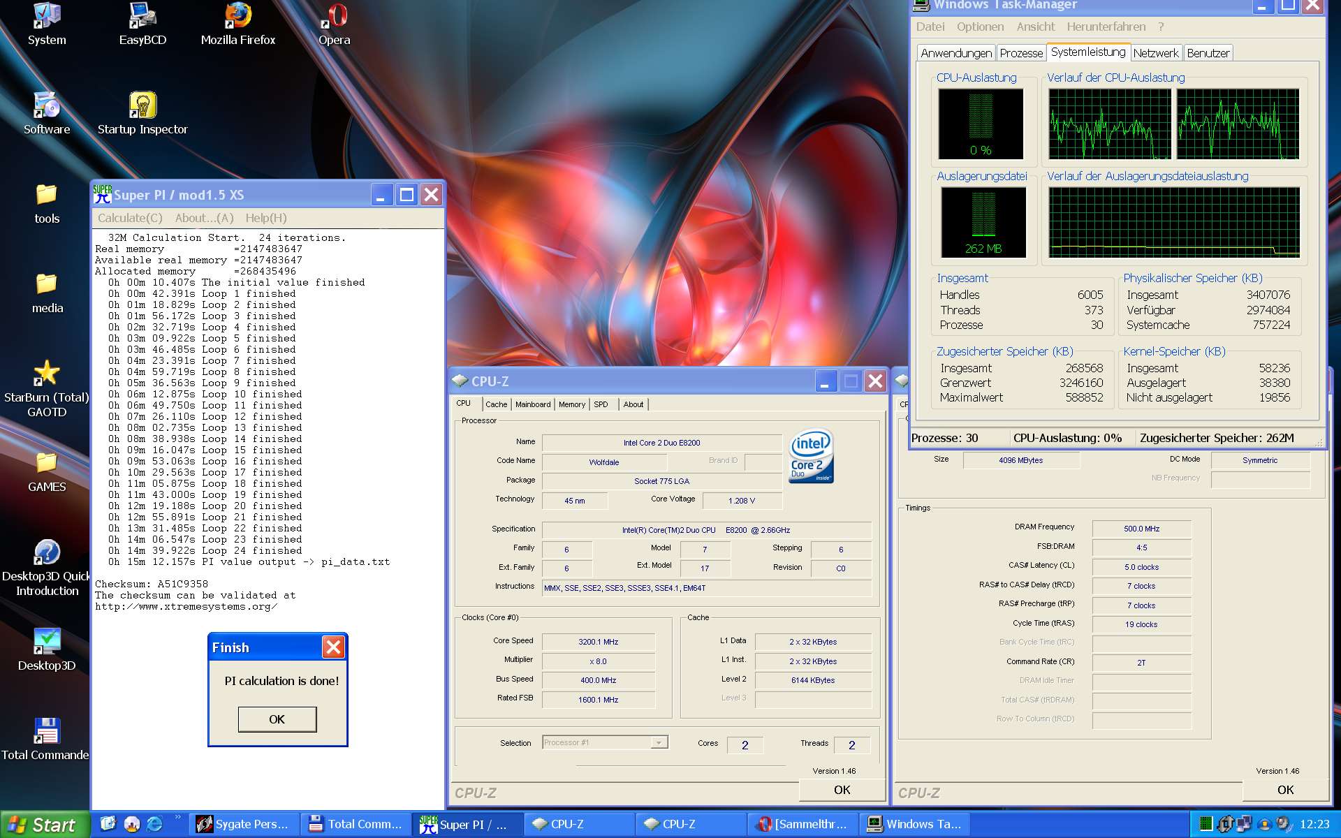Expand hidden quick launch icons chevron
This screenshot has width=1341, height=838.
(177, 817)
